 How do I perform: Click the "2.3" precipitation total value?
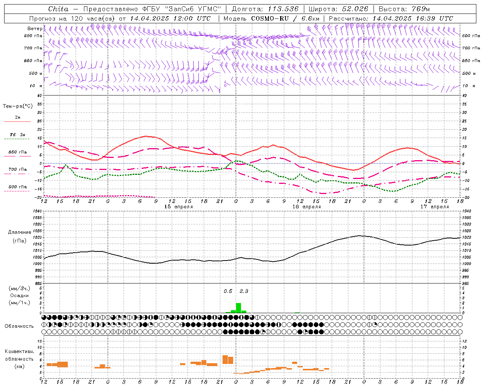click(x=244, y=291)
